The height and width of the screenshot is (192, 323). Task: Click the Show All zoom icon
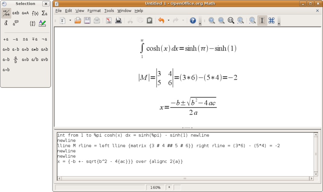click(240, 21)
